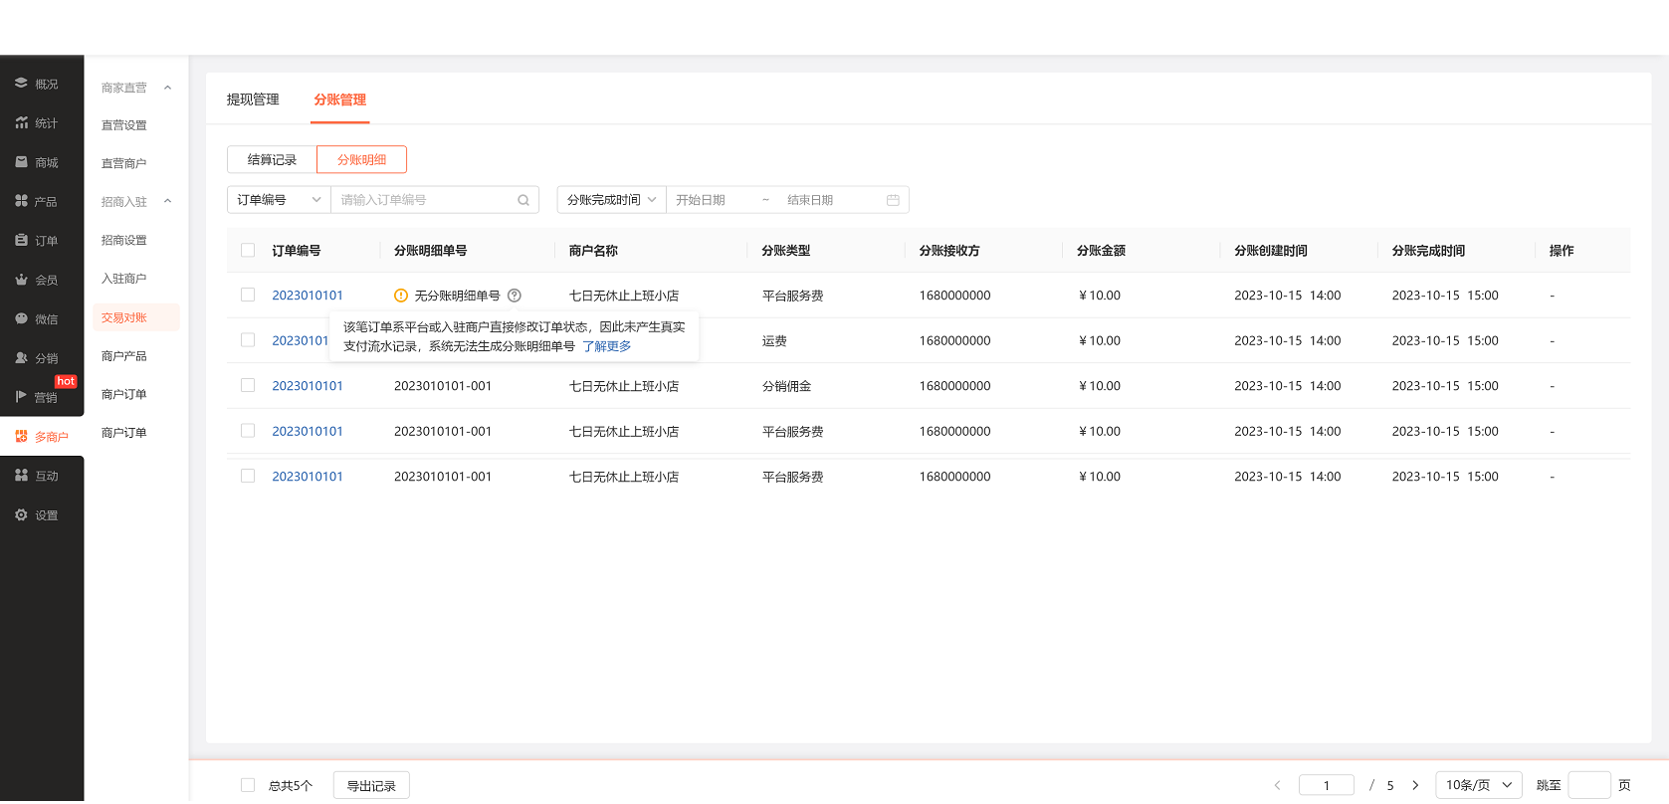Viewport: 1669px width, 804px height.
Task: Open 招商设置 in submenu
Action: pyautogui.click(x=124, y=241)
